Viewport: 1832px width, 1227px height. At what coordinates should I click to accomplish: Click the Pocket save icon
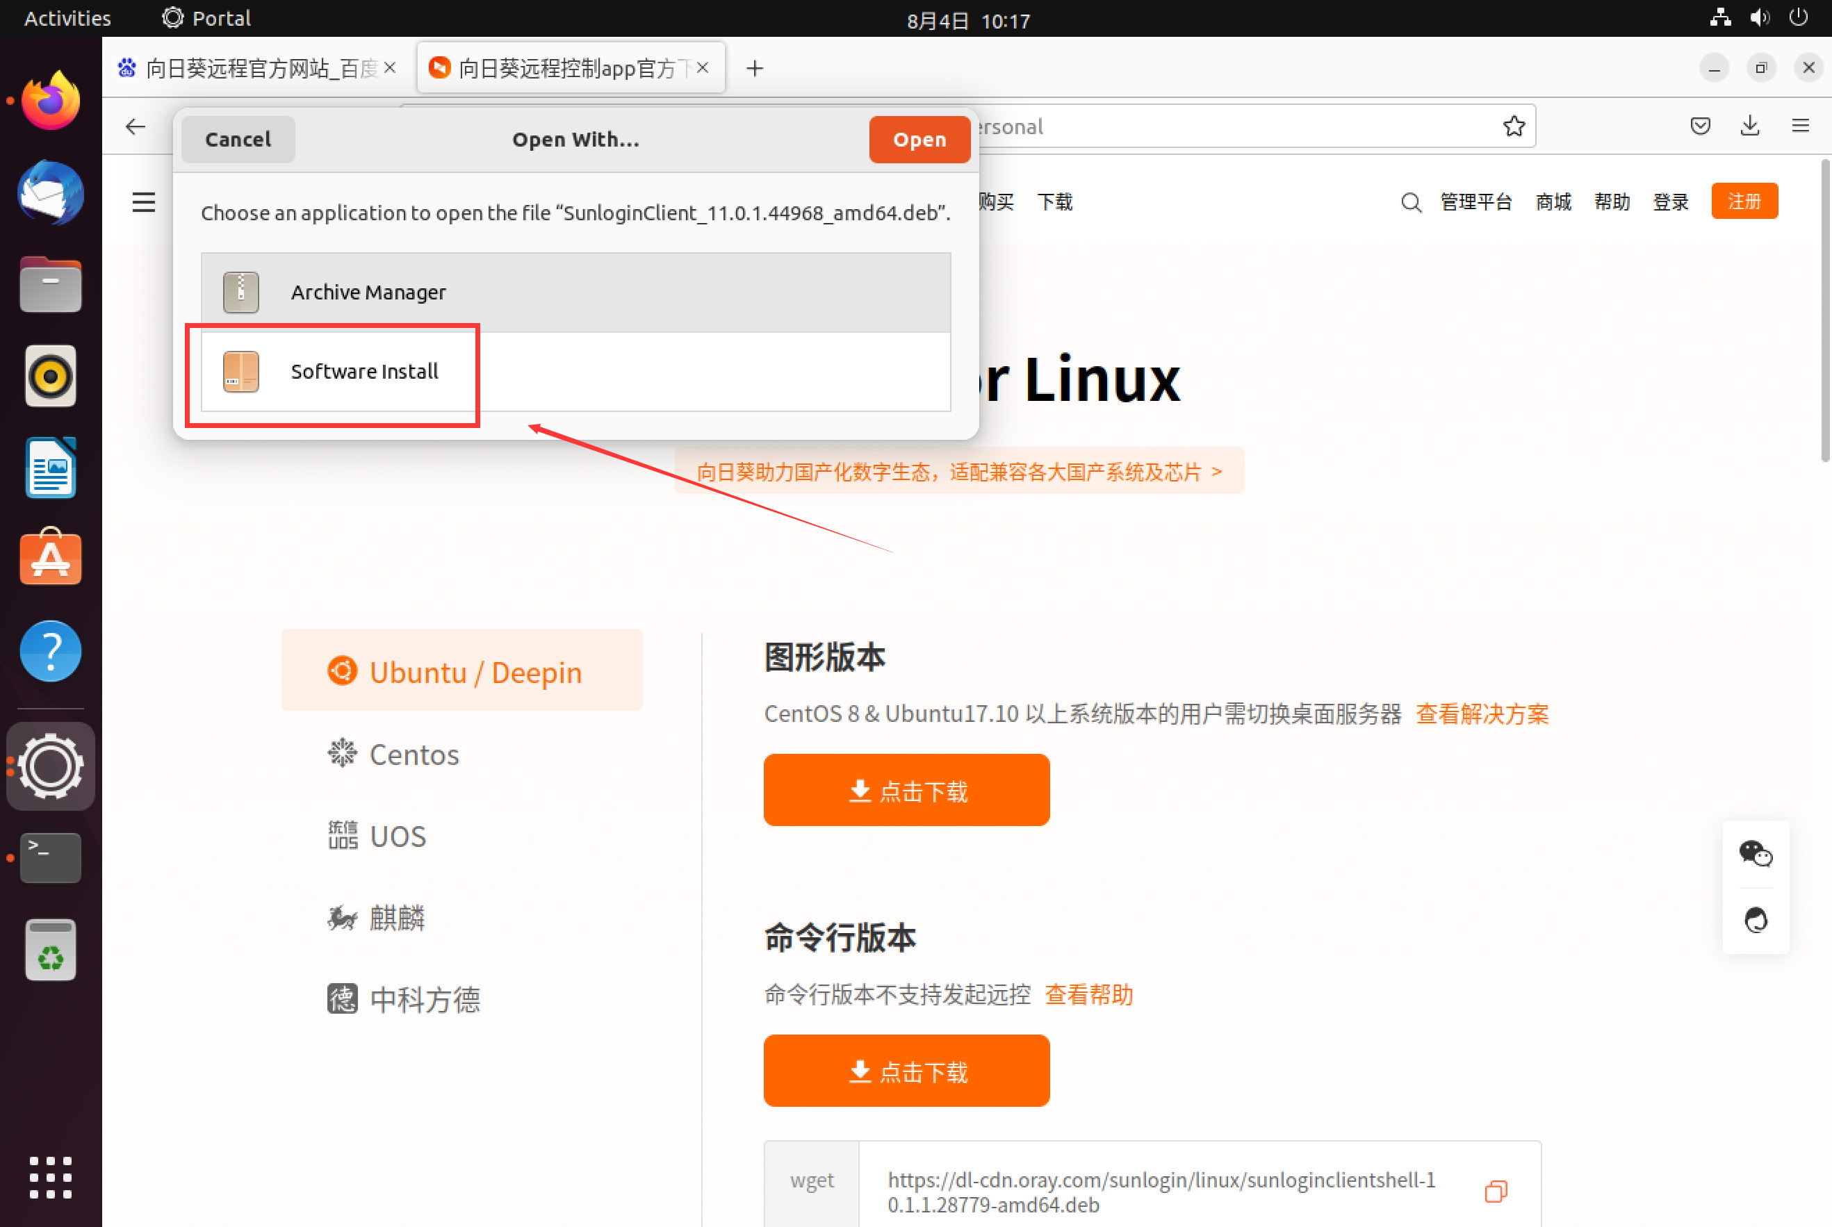pyautogui.click(x=1700, y=126)
